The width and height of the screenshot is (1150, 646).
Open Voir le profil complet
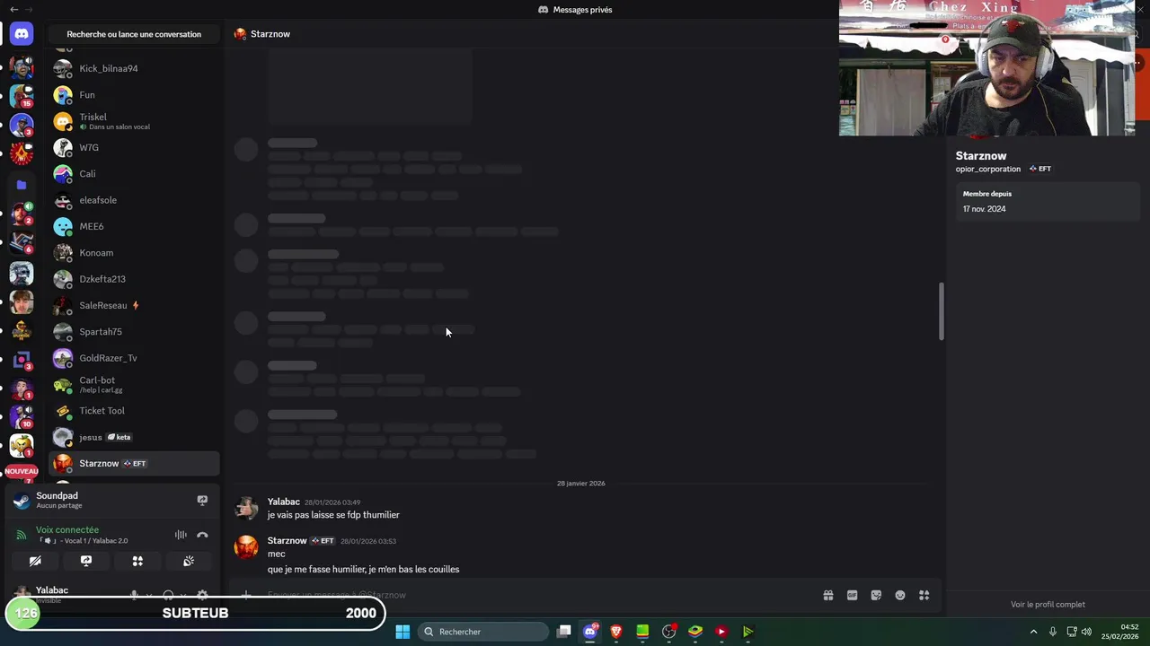(x=1048, y=605)
